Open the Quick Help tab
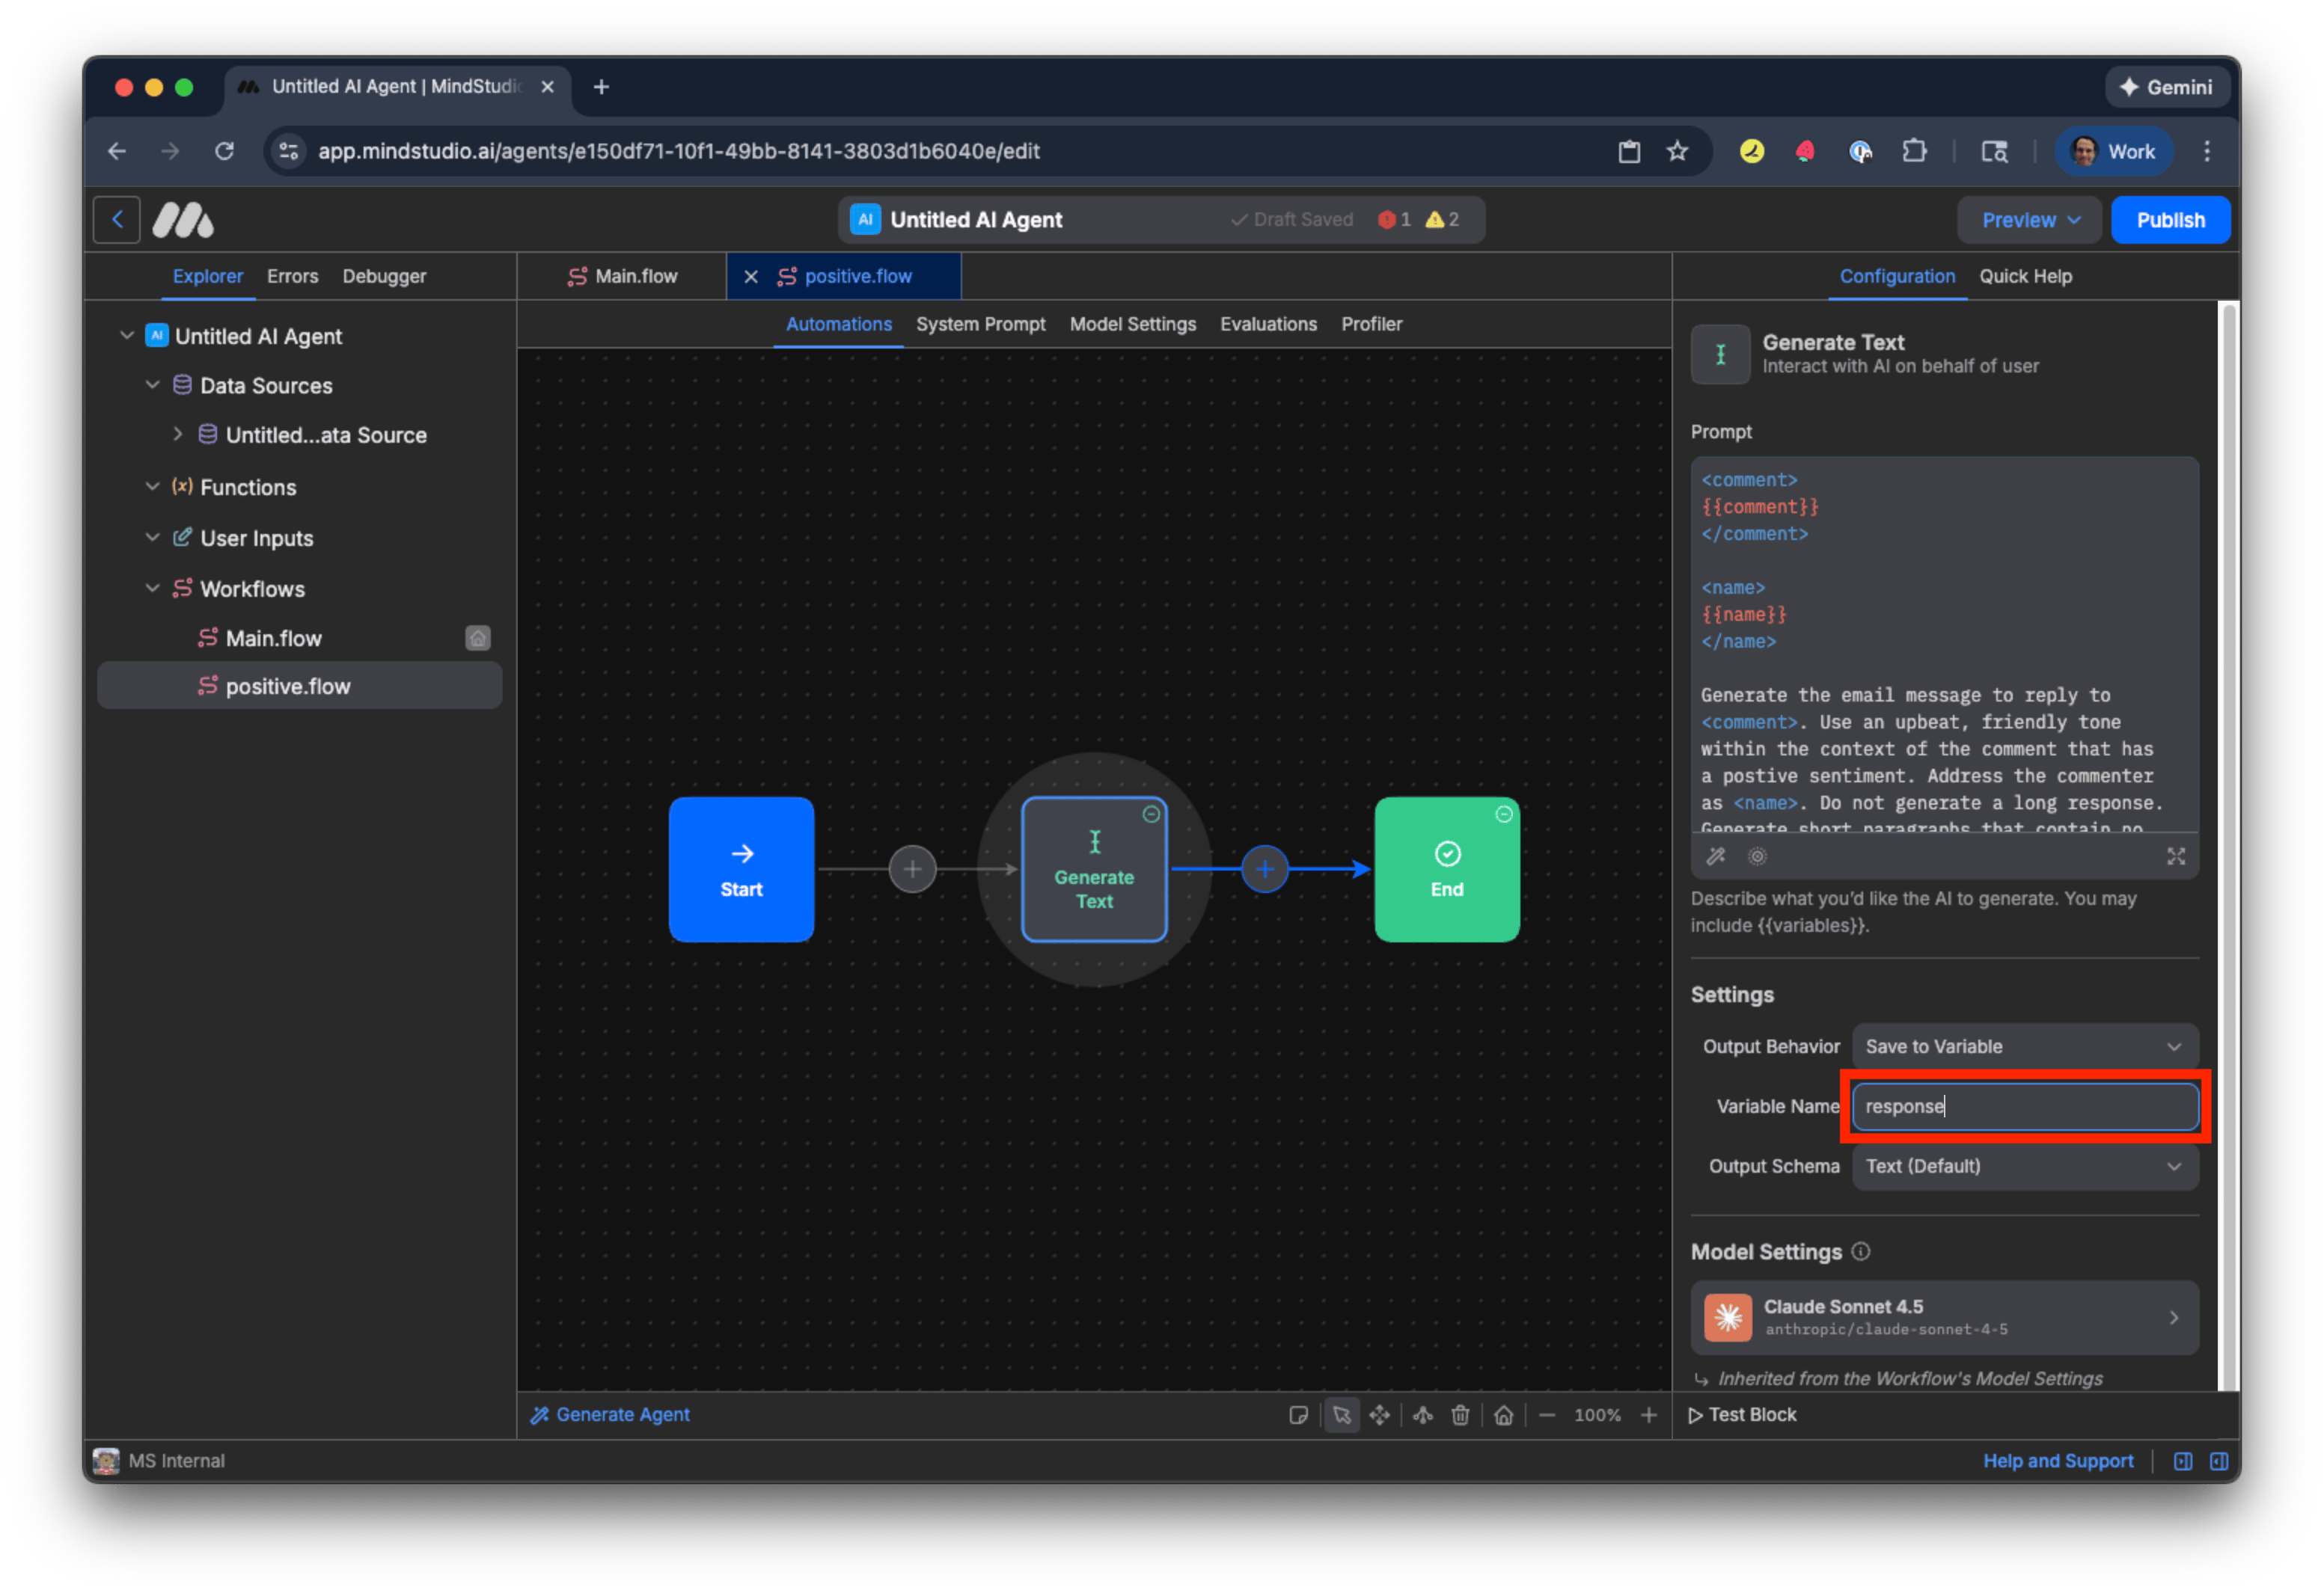Screen dimensions: 2324x1593 pyautogui.click(x=2026, y=276)
